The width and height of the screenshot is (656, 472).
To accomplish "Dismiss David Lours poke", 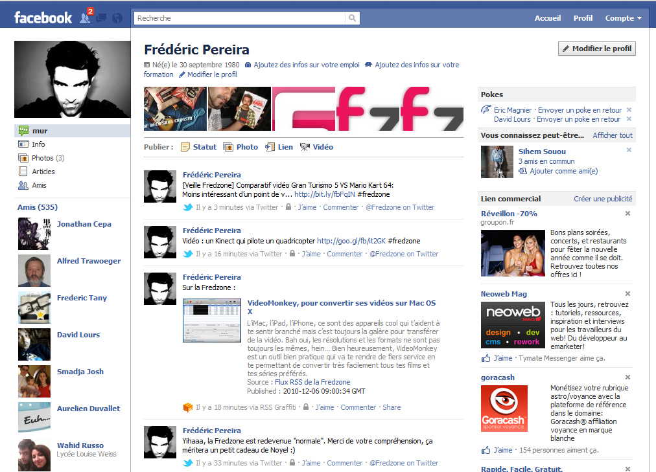I will (x=629, y=119).
